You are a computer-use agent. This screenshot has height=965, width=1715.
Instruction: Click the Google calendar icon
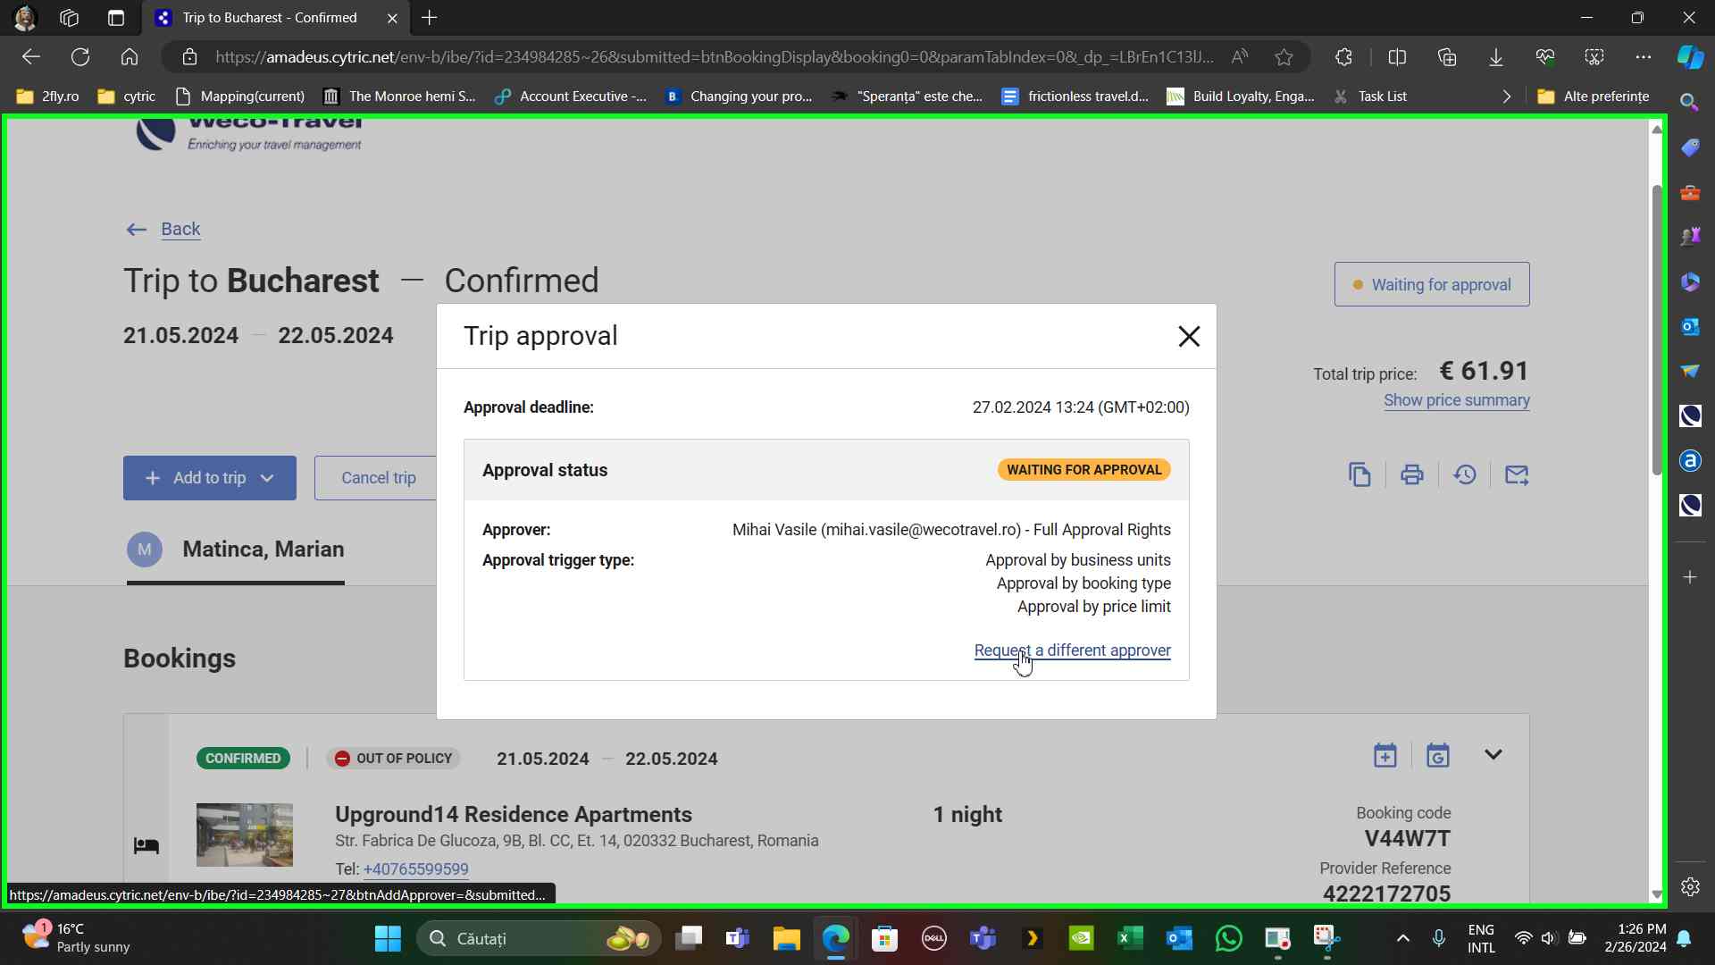pyautogui.click(x=1437, y=756)
